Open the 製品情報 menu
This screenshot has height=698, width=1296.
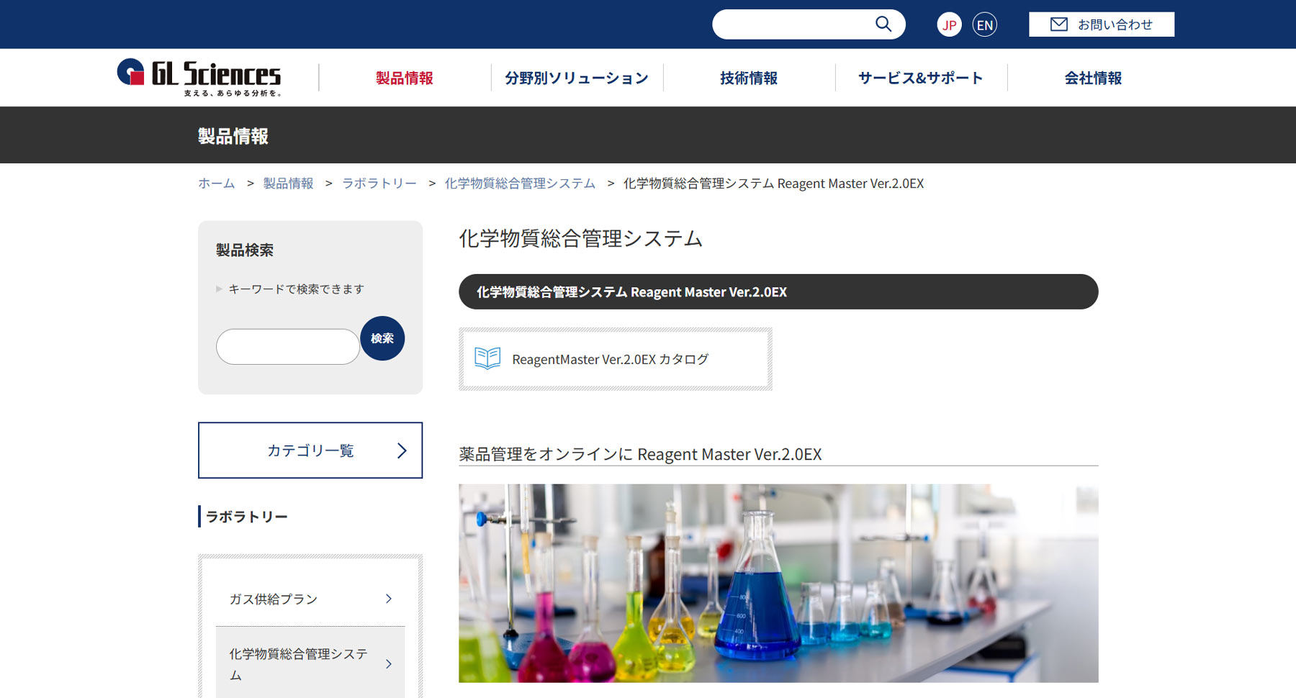[x=405, y=78]
